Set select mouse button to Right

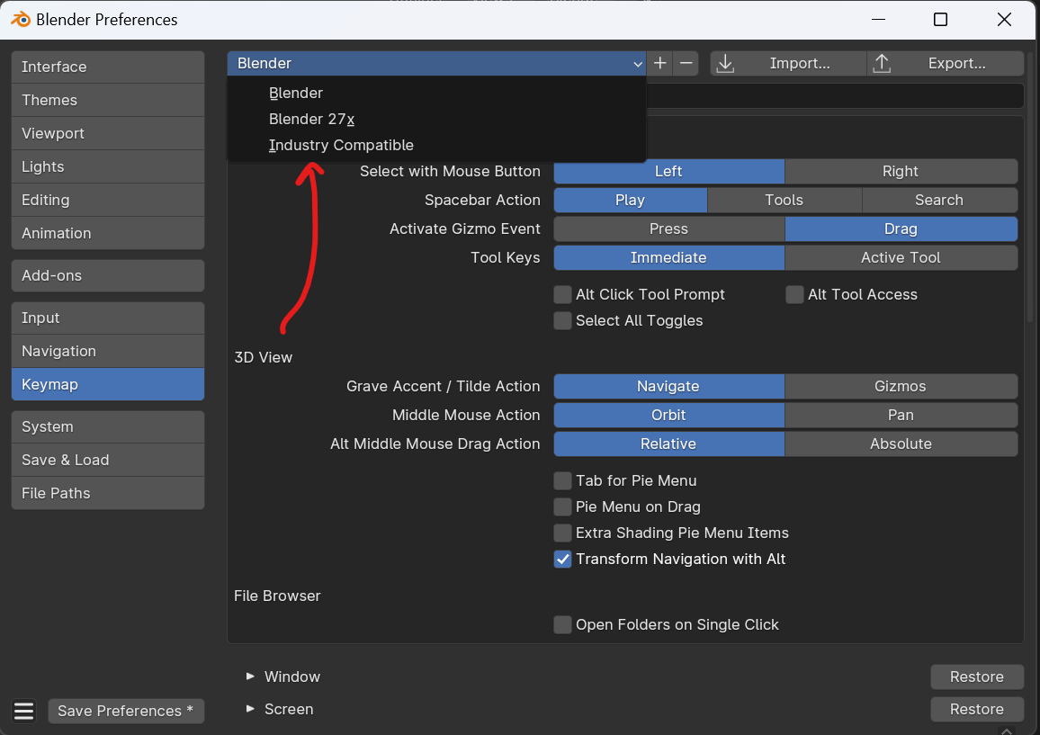(x=901, y=171)
